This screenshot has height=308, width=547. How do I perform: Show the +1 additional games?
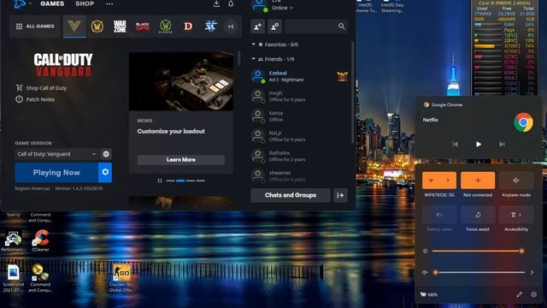(x=231, y=27)
